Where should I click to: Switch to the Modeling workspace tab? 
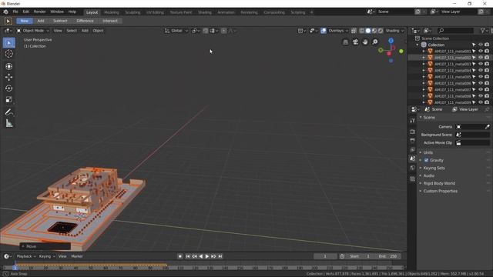(112, 12)
